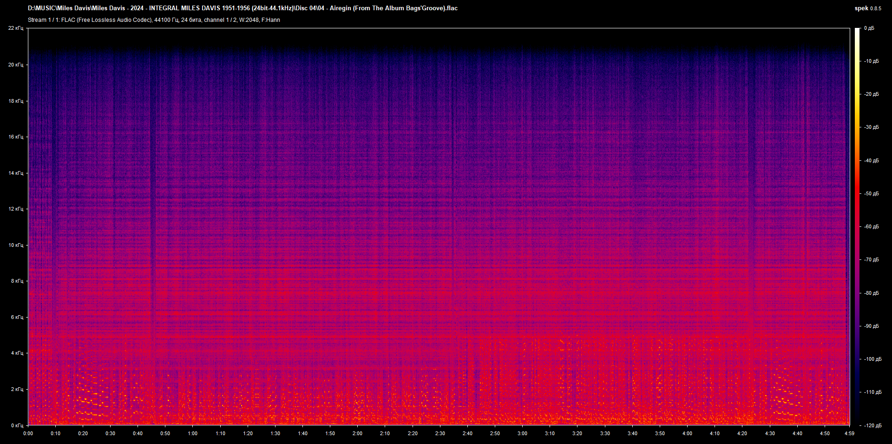The image size is (892, 444).
Task: Click the 3:30 time axis label
Action: [x=605, y=433]
